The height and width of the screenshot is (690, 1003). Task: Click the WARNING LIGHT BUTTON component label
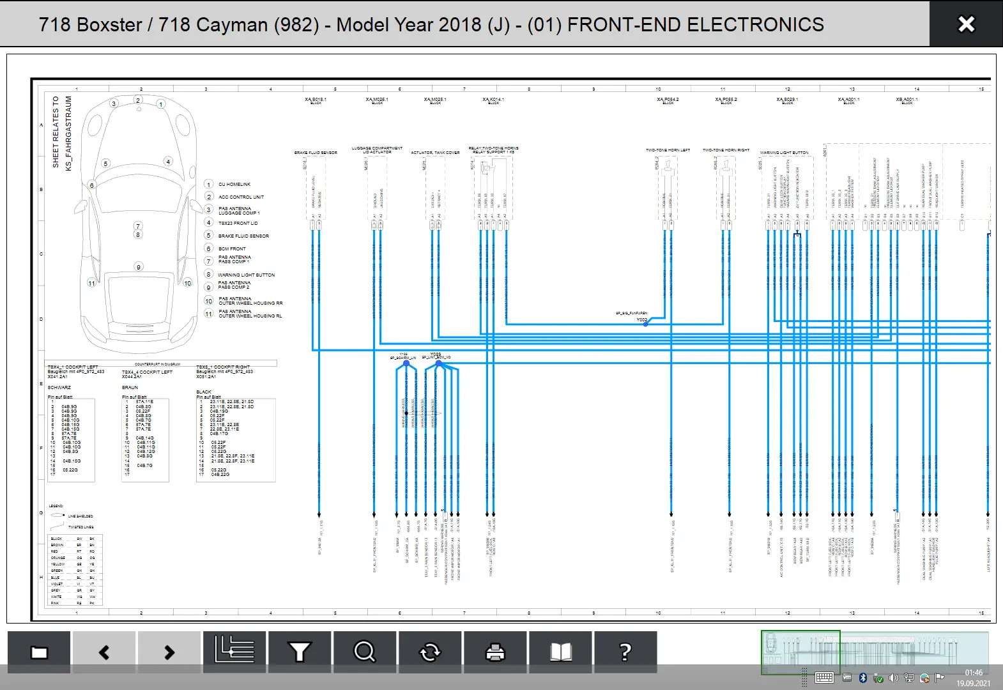coord(784,153)
